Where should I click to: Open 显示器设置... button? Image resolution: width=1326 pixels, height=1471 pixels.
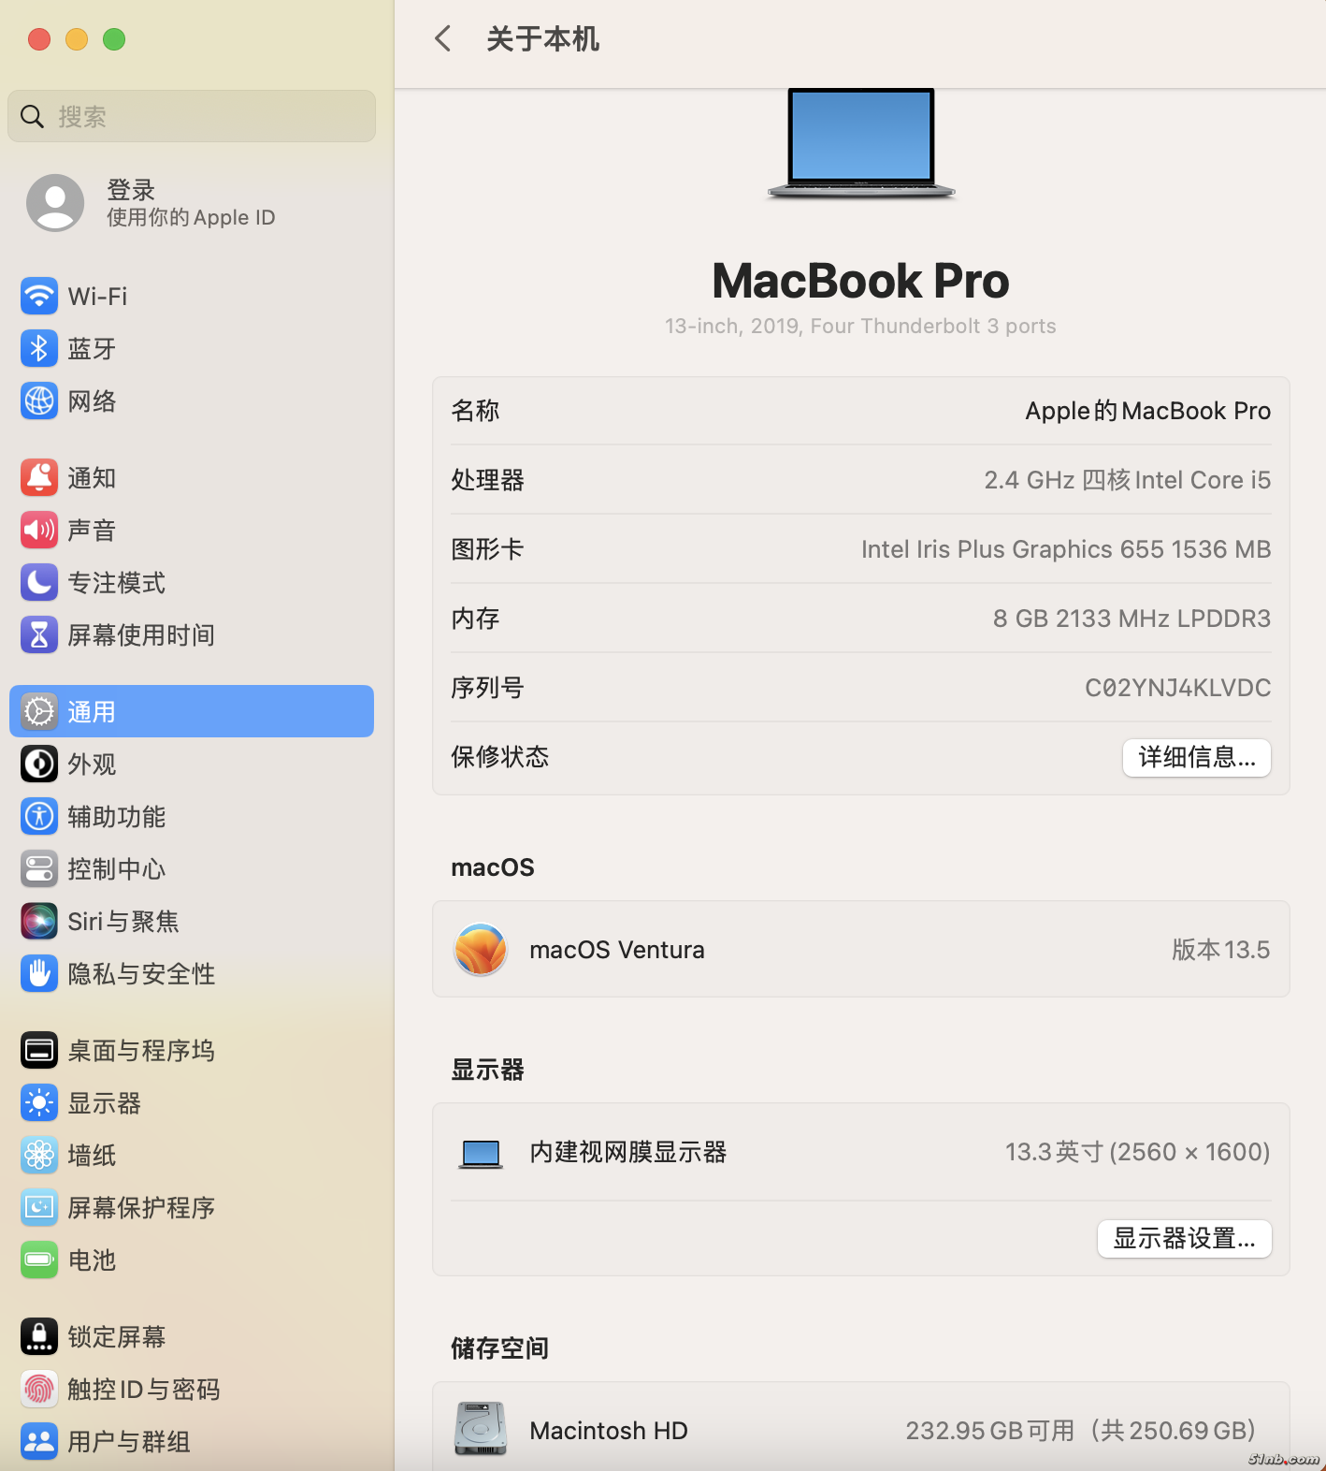(1184, 1238)
